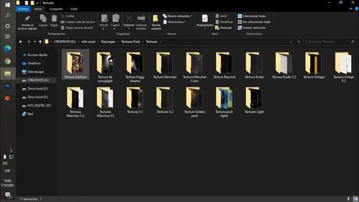Select the Textura Ruido V.2 folder

(284, 65)
